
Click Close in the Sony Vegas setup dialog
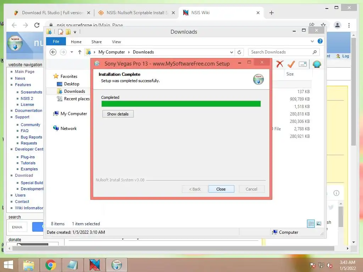point(221,189)
